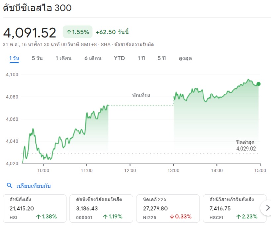
Task: Open the 5 ปี chart view
Action: coord(161,58)
